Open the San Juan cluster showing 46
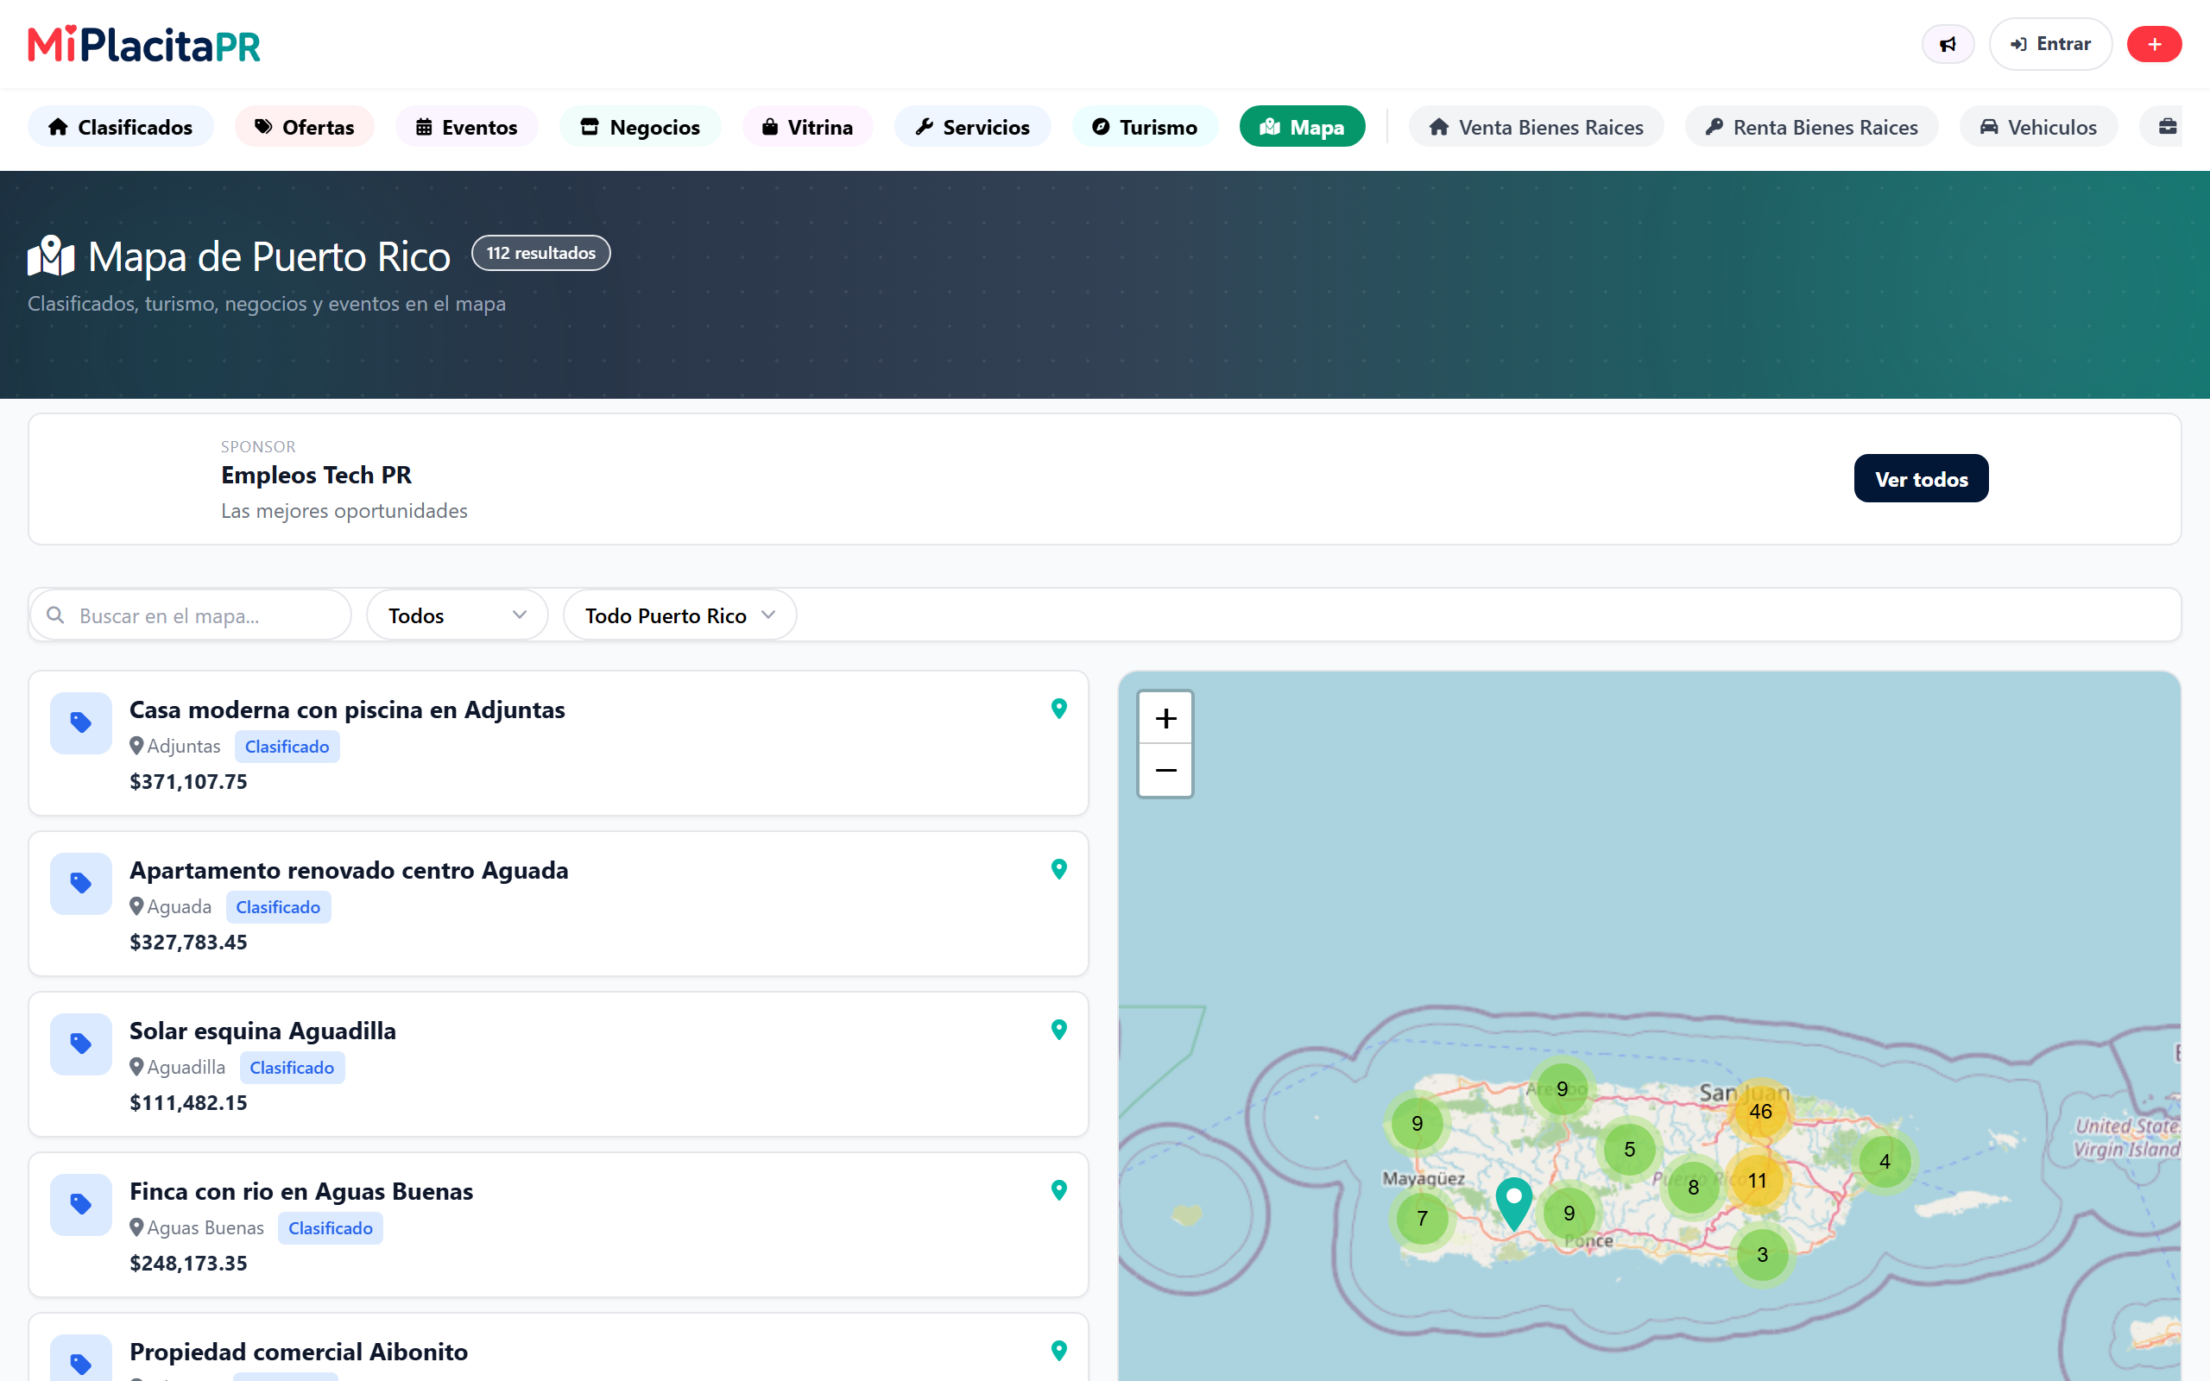This screenshot has height=1381, width=2210. (1759, 1112)
